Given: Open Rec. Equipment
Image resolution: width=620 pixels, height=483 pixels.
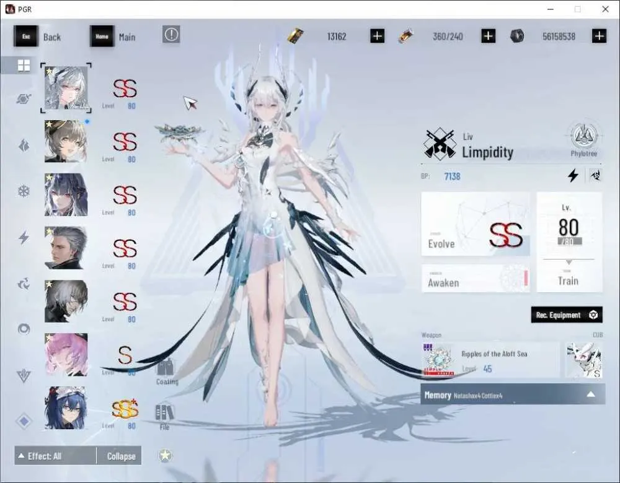Looking at the screenshot, I should 567,315.
